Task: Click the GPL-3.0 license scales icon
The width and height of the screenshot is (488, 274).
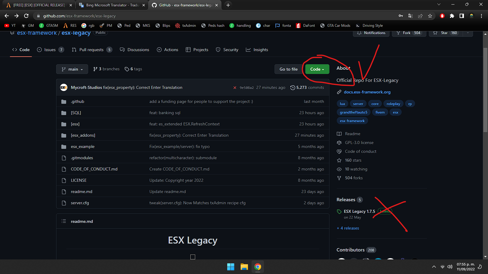Action: (339, 142)
